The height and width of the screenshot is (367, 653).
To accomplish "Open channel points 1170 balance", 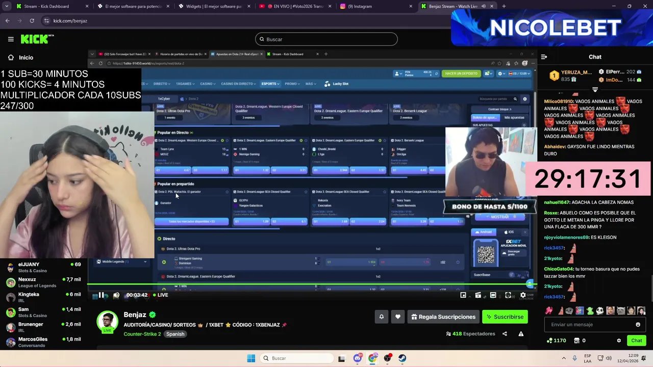I will point(556,340).
